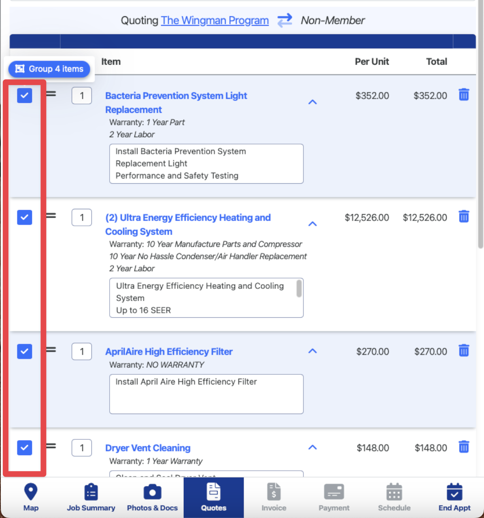Click the $270.00 total amount

431,352
